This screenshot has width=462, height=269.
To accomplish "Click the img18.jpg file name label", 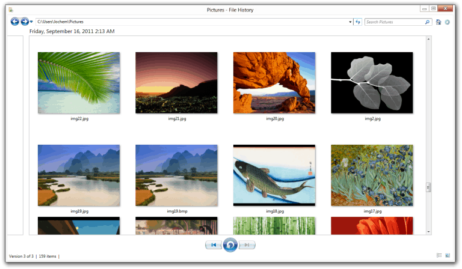I will (275, 211).
